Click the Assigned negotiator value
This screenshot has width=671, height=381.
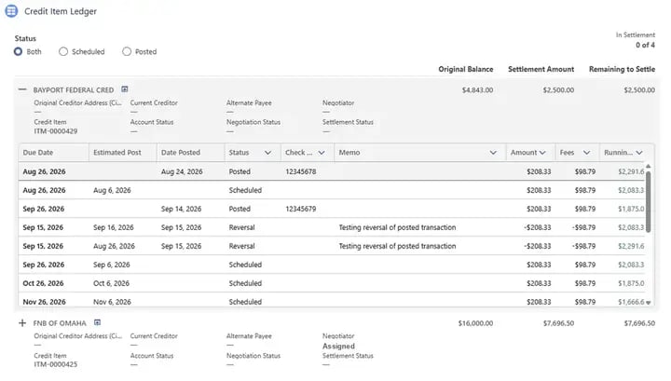point(338,346)
